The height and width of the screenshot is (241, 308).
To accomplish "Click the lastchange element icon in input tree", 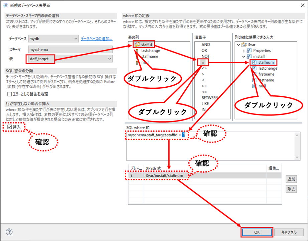I will [254, 68].
